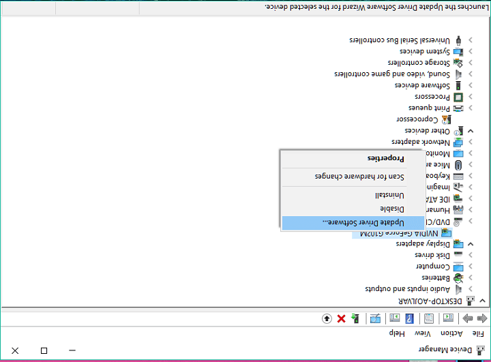The width and height of the screenshot is (491, 362).
Task: Click the Mice device icon
Action: (x=458, y=165)
